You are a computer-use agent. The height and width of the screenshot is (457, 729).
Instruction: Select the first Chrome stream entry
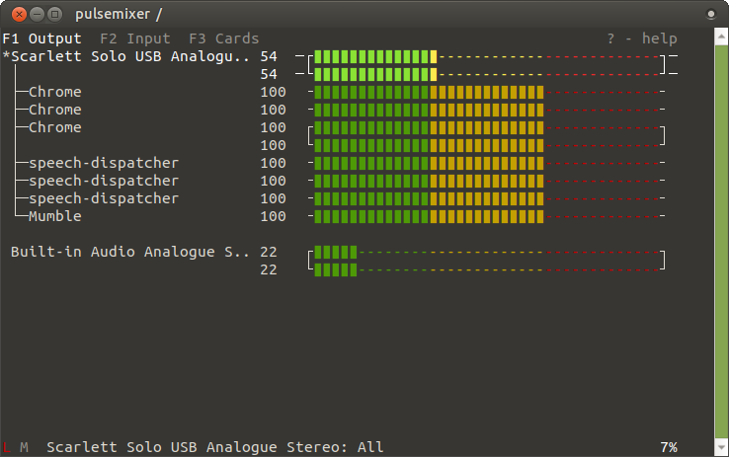[55, 92]
